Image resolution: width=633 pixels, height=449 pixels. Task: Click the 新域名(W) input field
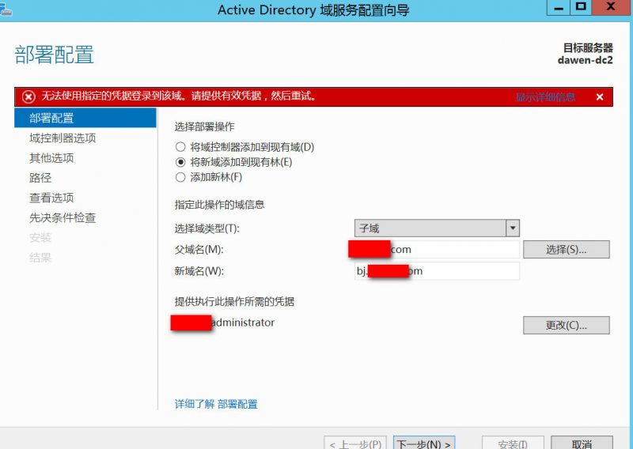(437, 271)
